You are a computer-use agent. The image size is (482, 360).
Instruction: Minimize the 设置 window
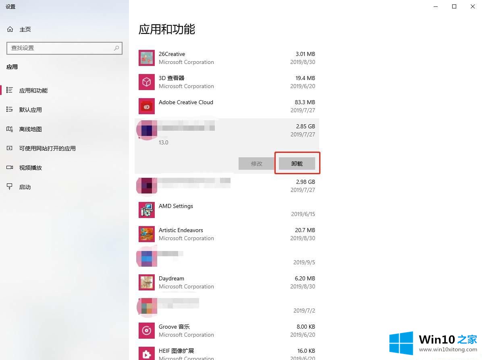pos(436,6)
